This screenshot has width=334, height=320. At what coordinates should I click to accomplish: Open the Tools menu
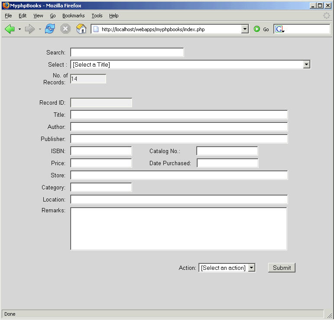point(97,16)
